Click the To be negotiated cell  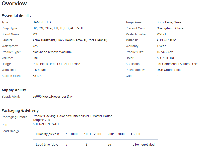tap(143, 145)
